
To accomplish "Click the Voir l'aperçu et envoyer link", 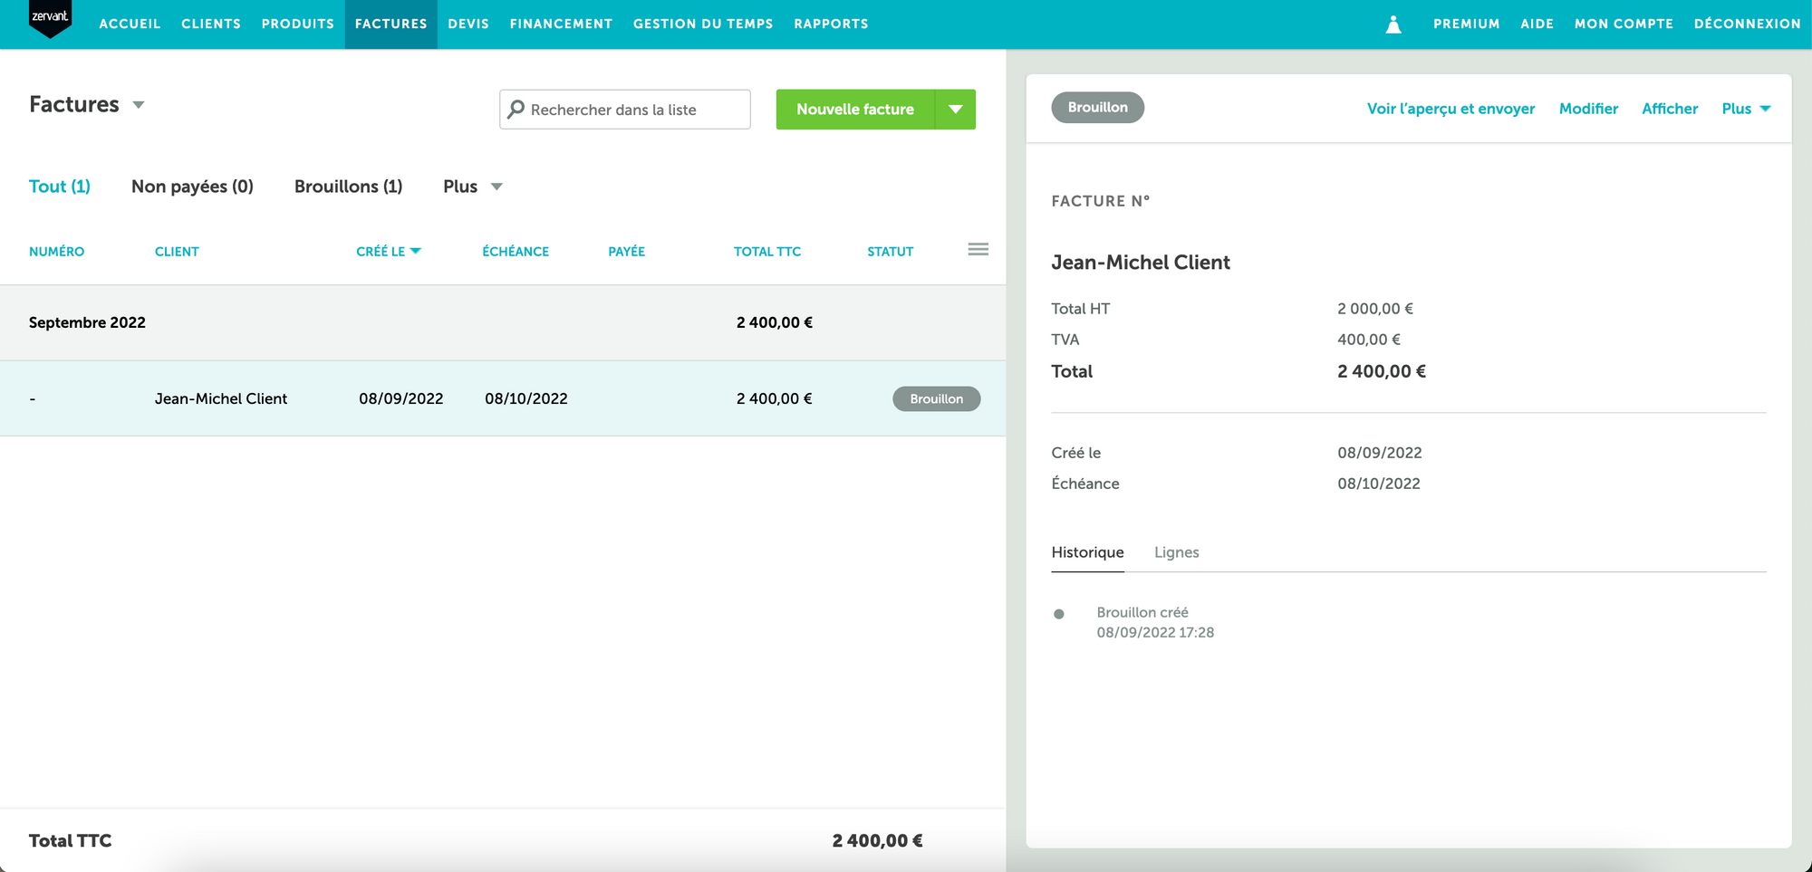I will (1450, 109).
